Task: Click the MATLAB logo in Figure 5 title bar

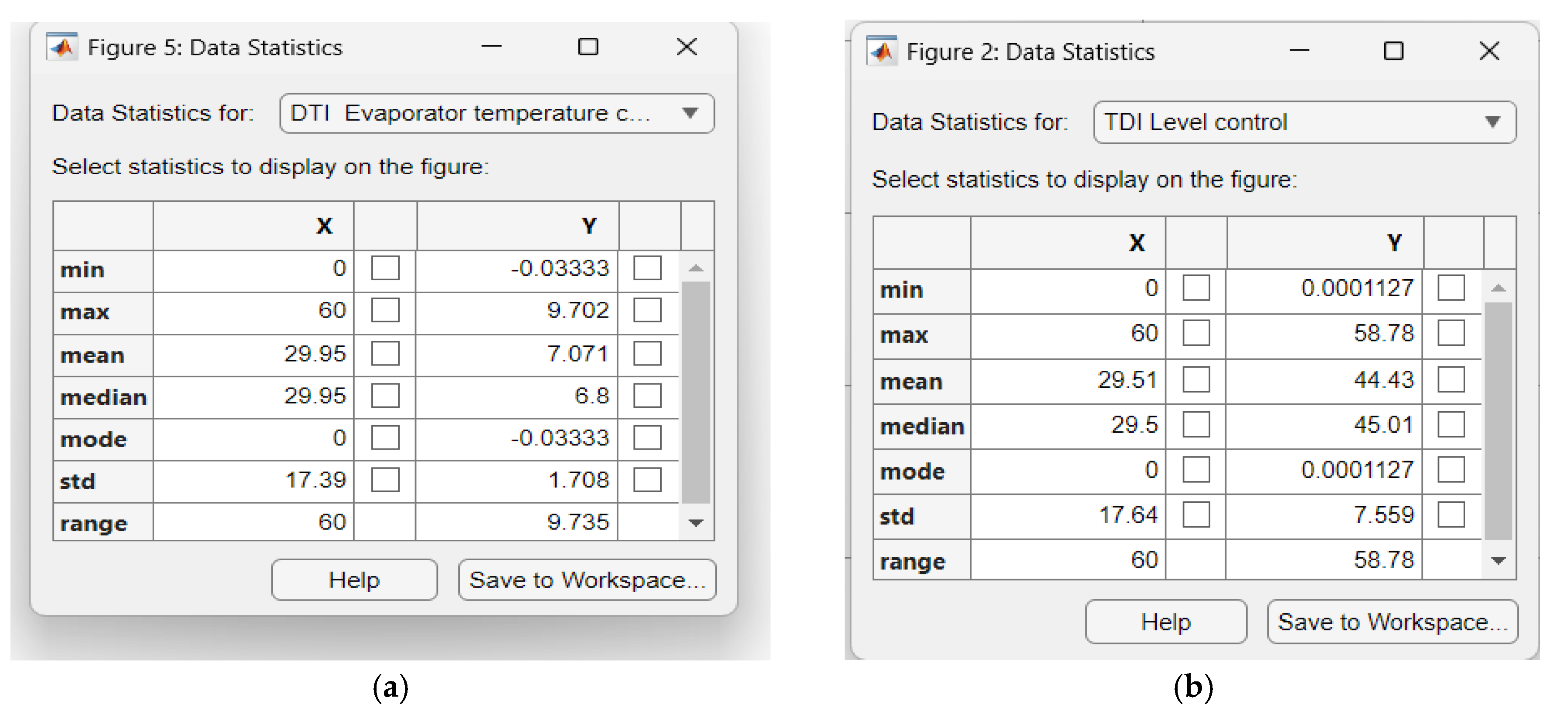Action: click(61, 47)
